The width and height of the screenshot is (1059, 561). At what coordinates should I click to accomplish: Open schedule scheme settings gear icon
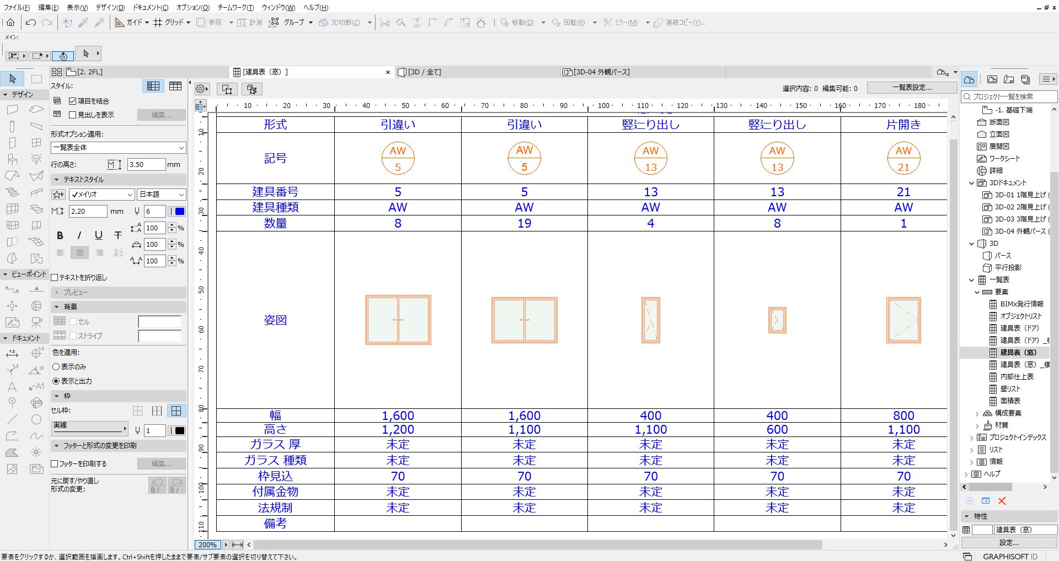[x=202, y=89]
